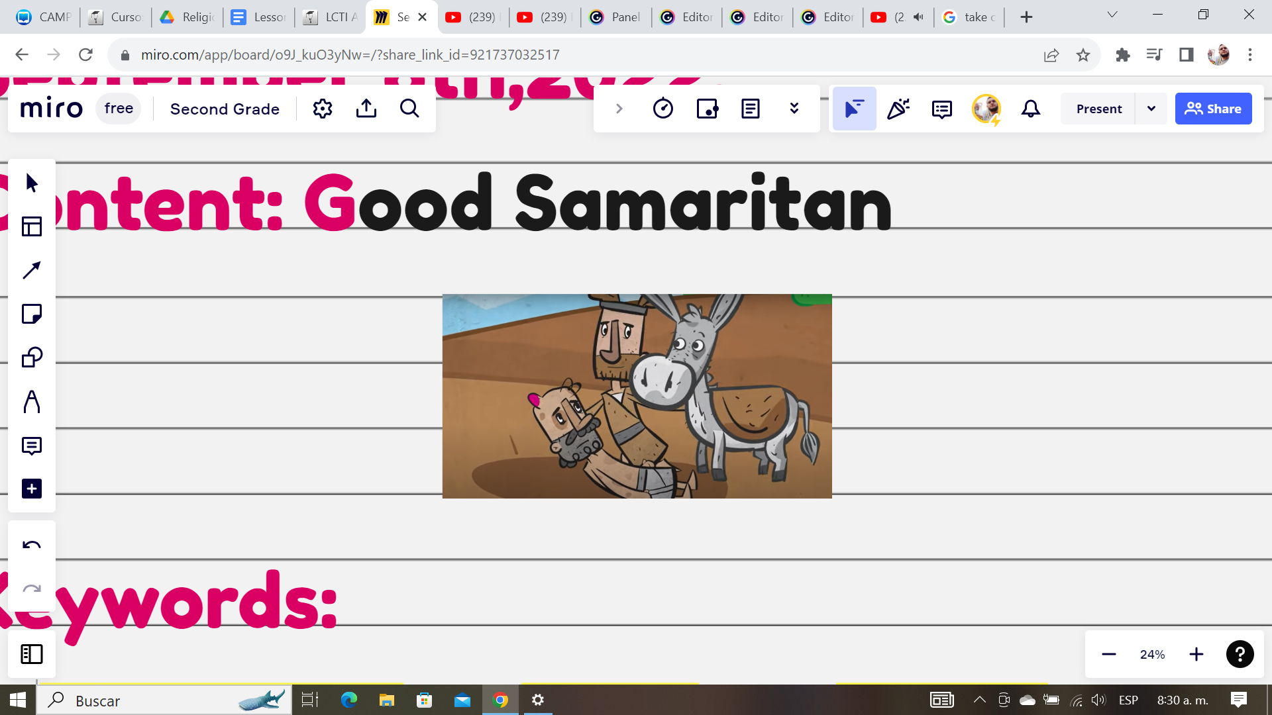Zoom in using the plus control
The width and height of the screenshot is (1272, 715).
(x=1196, y=654)
